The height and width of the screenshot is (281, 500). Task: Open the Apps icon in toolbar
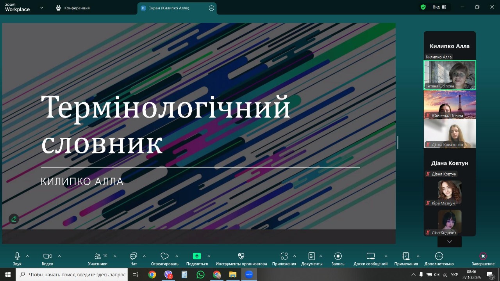click(284, 256)
